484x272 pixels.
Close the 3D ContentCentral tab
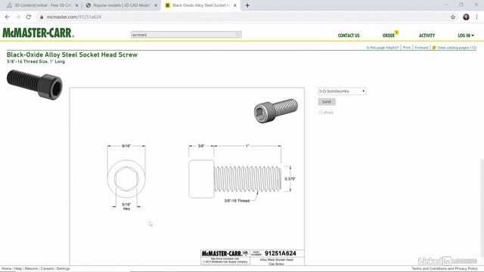coord(77,5)
